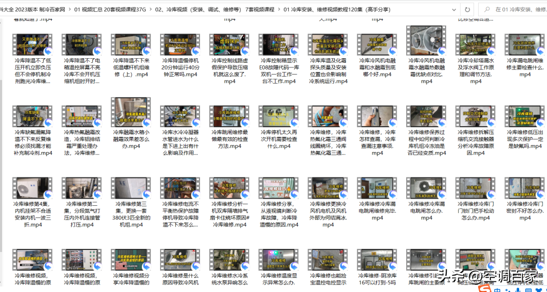Select video icon 冷库冷却塔漏水及浮水阀
Image resolution: width=547 pixels, height=292 pixels.
tap(476, 45)
